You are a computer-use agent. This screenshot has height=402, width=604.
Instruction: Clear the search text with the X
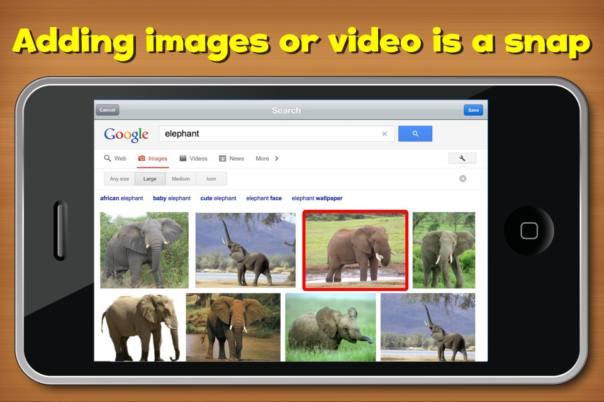(x=384, y=134)
